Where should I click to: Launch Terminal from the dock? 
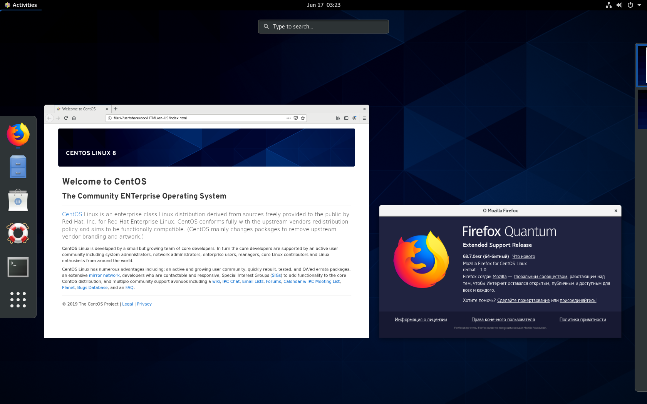tap(18, 267)
